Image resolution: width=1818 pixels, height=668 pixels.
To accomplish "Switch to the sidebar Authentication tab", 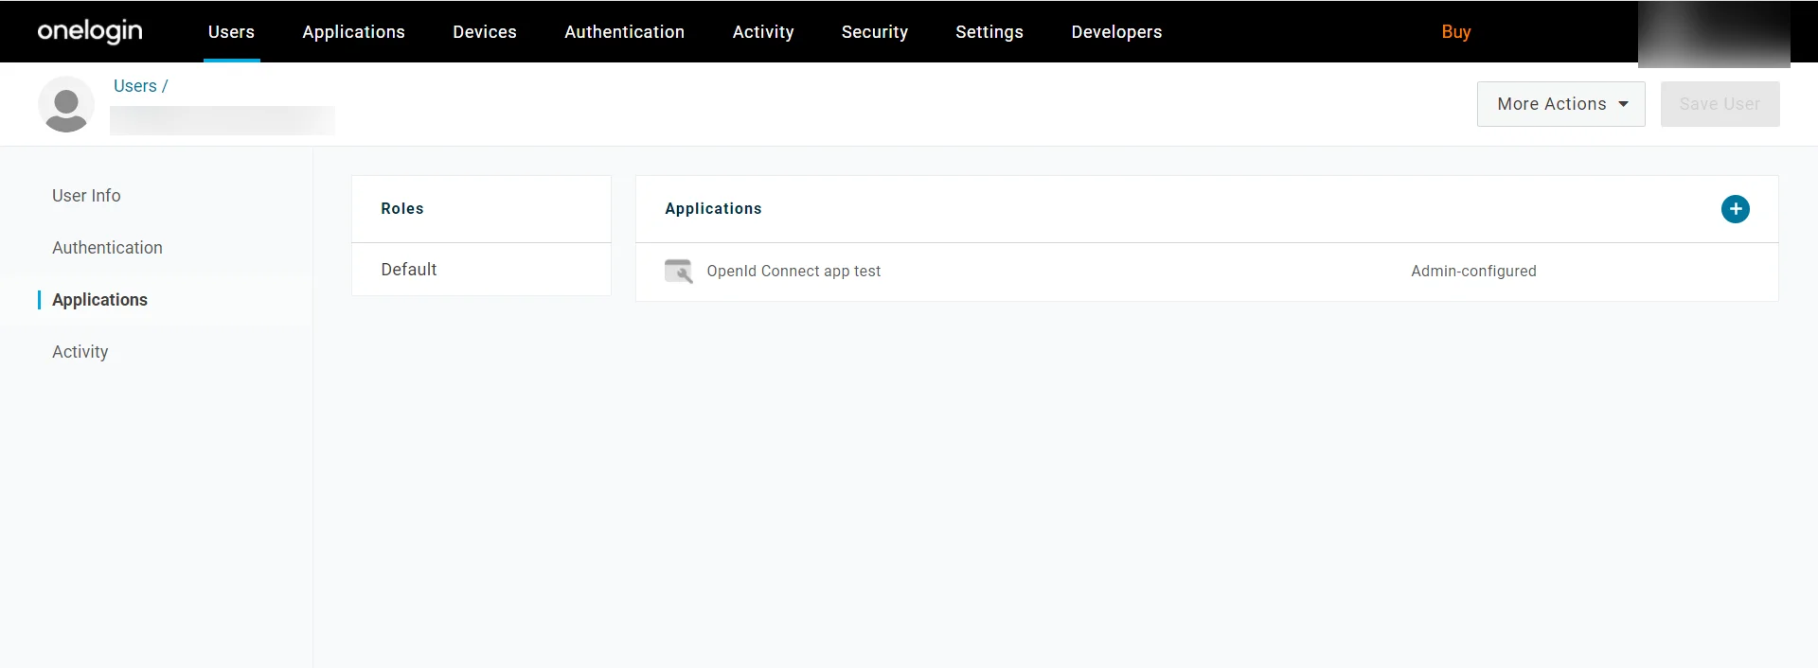I will click(107, 248).
